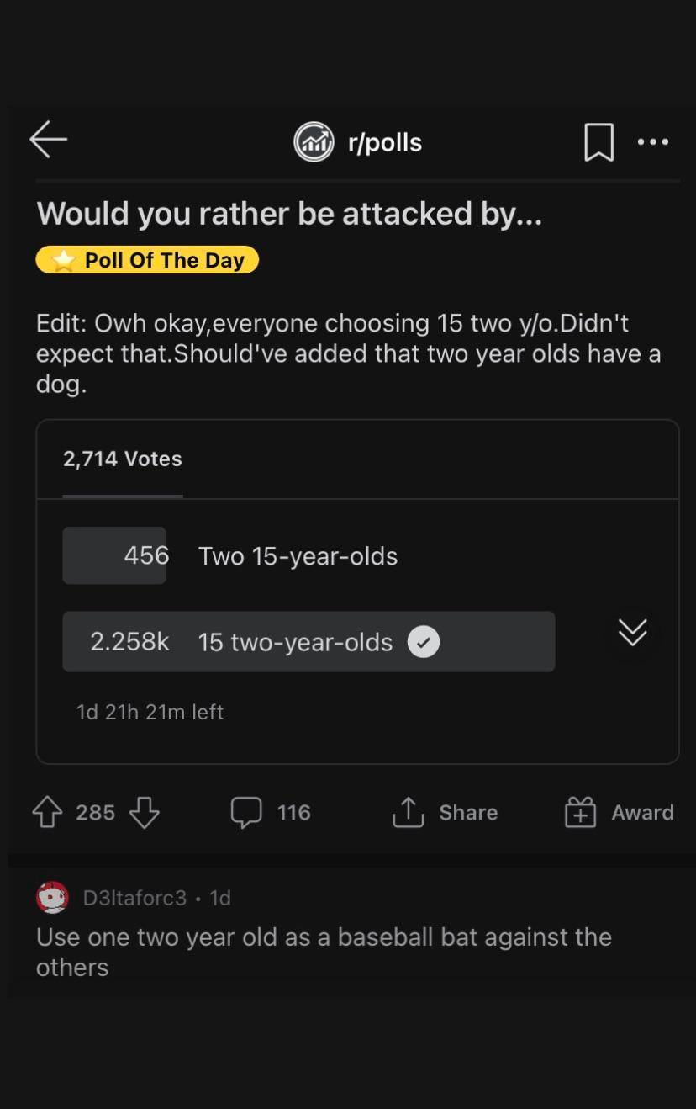The width and height of the screenshot is (696, 1109).
Task: Click the Poll Of The Day flair
Action: (x=148, y=260)
